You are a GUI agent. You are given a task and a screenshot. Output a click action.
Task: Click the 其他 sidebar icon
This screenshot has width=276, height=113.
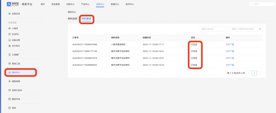[9, 108]
